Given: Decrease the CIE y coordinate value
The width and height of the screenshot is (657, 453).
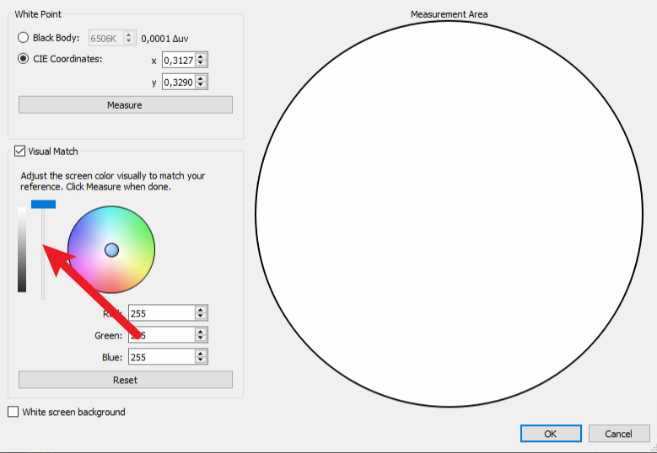Looking at the screenshot, I should [201, 85].
